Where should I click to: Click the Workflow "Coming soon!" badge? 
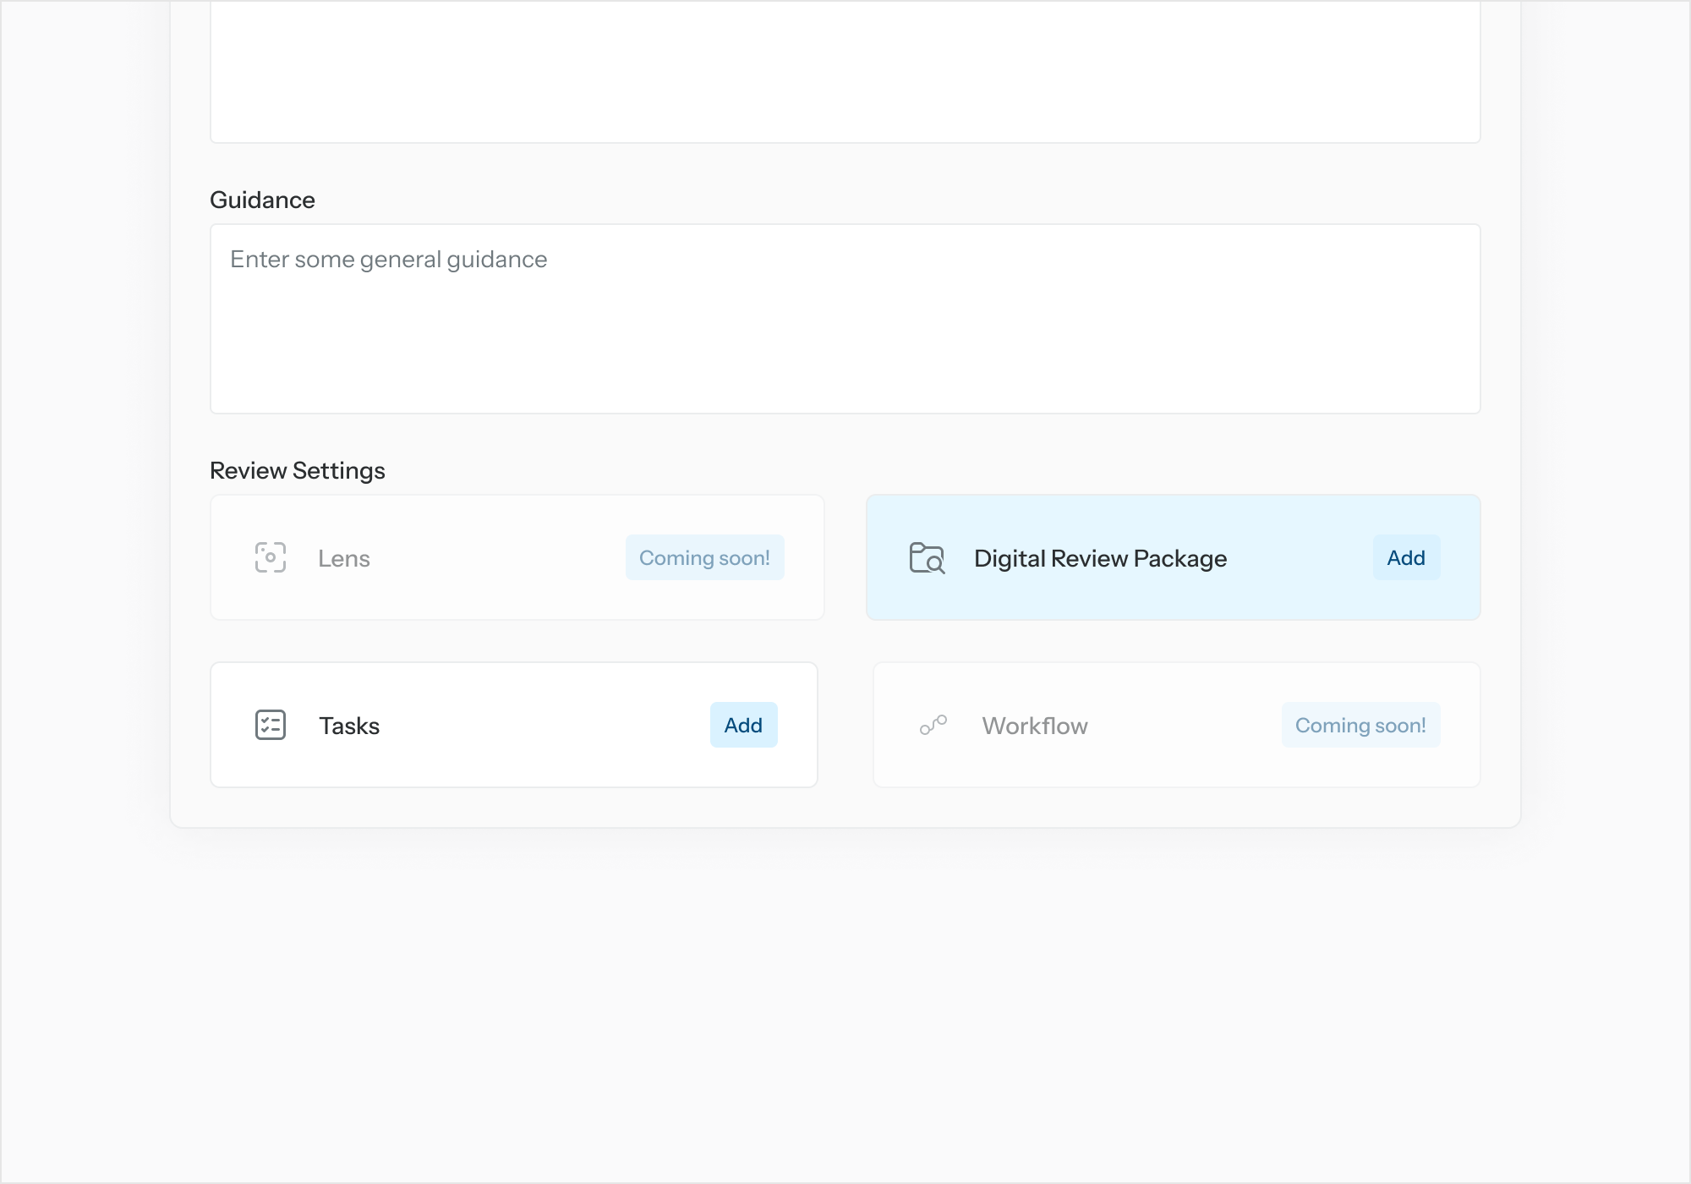(1360, 725)
